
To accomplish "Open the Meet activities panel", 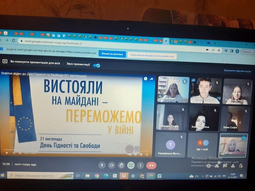I will tap(233, 166).
